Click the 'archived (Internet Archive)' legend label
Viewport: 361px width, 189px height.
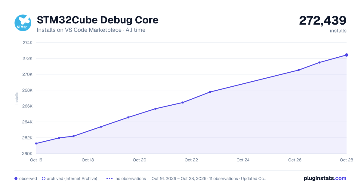tap(72, 178)
